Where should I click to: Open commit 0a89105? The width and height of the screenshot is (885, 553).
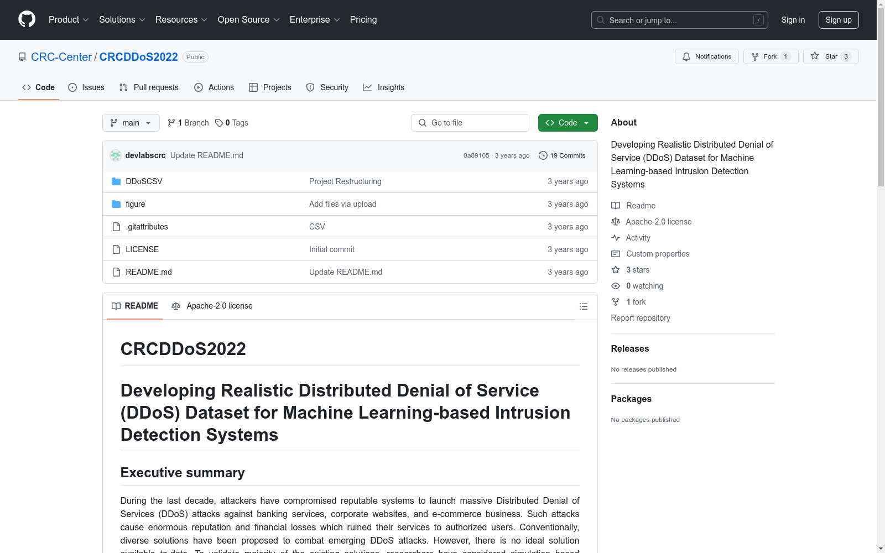[x=476, y=155]
